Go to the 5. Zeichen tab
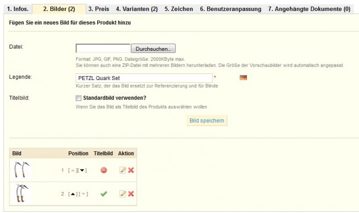 pos(178,9)
